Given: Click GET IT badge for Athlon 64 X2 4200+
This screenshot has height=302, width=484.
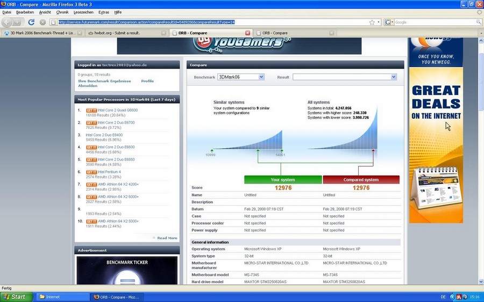Looking at the screenshot, I should coord(91,184).
